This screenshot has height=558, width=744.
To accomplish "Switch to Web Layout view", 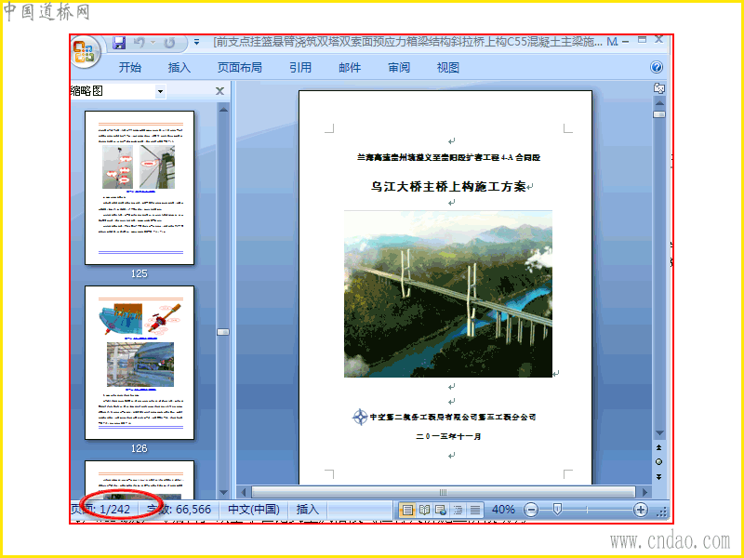I will pos(441,510).
